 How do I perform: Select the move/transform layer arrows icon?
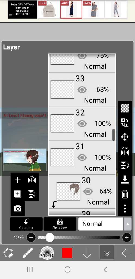pyautogui.click(x=125, y=137)
